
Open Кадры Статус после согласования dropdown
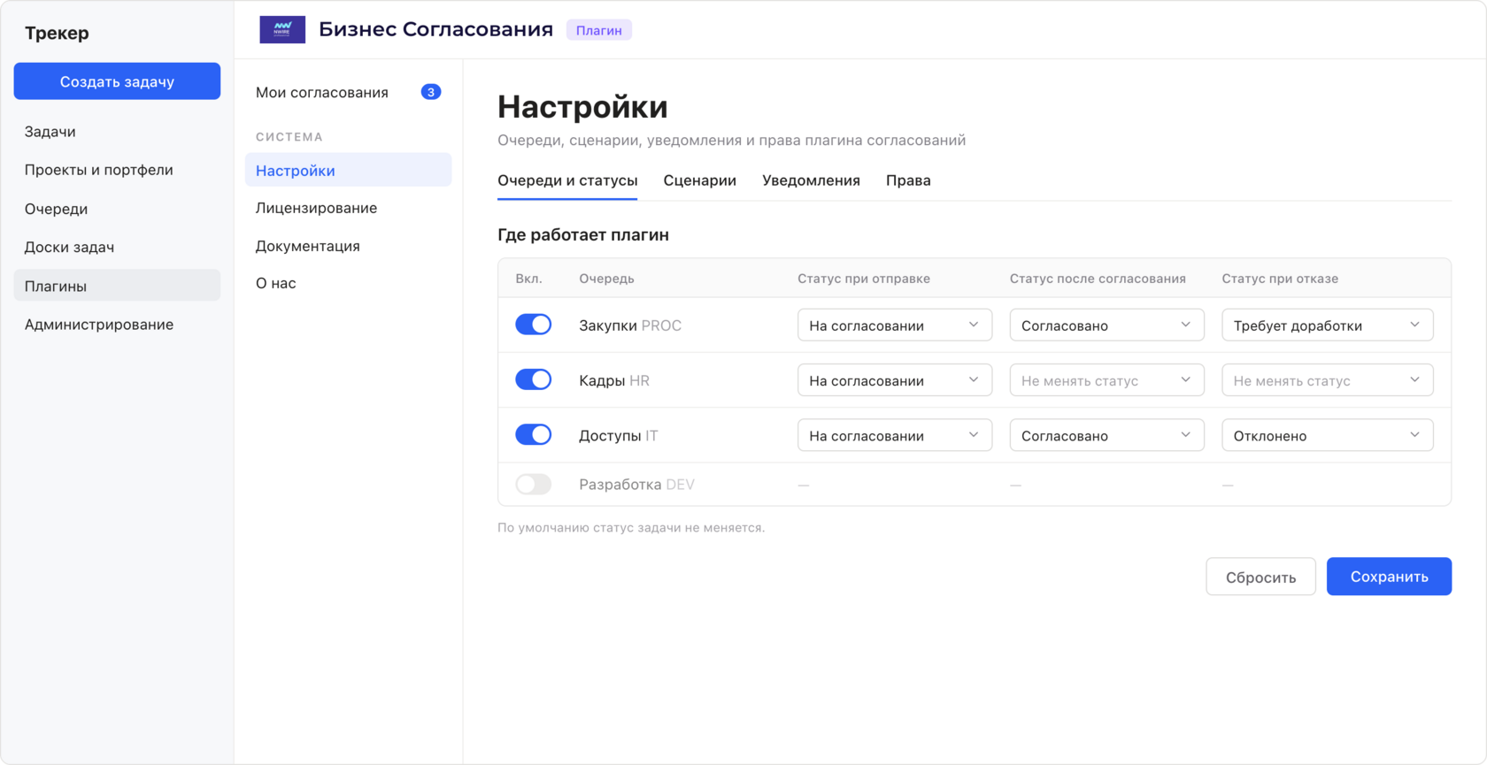pyautogui.click(x=1107, y=380)
